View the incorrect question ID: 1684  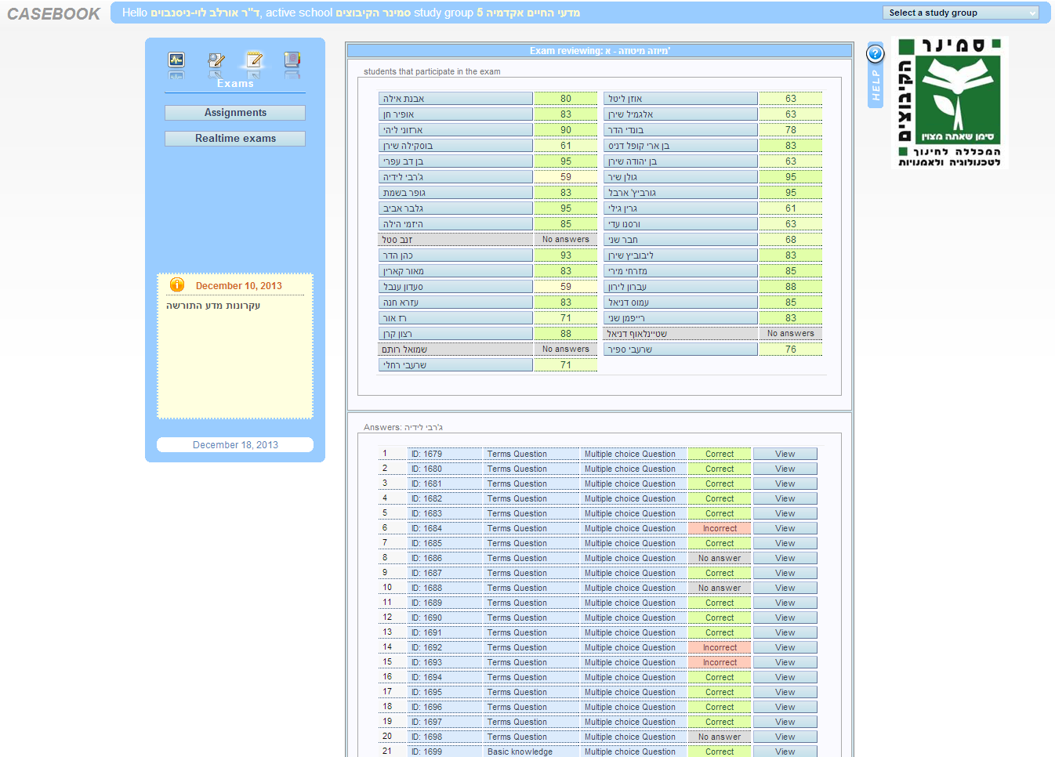click(785, 528)
